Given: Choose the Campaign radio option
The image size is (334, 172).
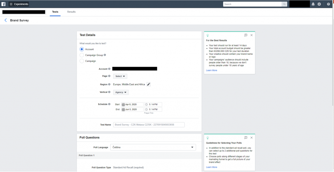Looking at the screenshot, I should (x=82, y=61).
